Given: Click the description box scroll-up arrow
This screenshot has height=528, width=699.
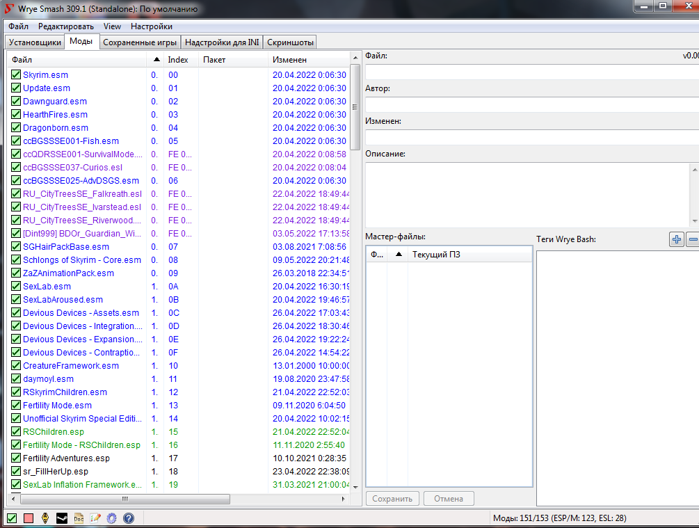Looking at the screenshot, I should 694,169.
